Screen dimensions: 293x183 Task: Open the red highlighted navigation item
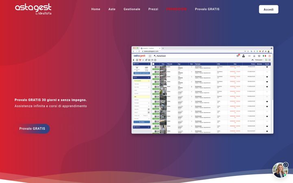pyautogui.click(x=176, y=9)
